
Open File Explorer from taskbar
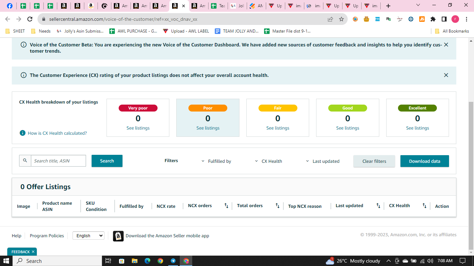[x=134, y=261]
